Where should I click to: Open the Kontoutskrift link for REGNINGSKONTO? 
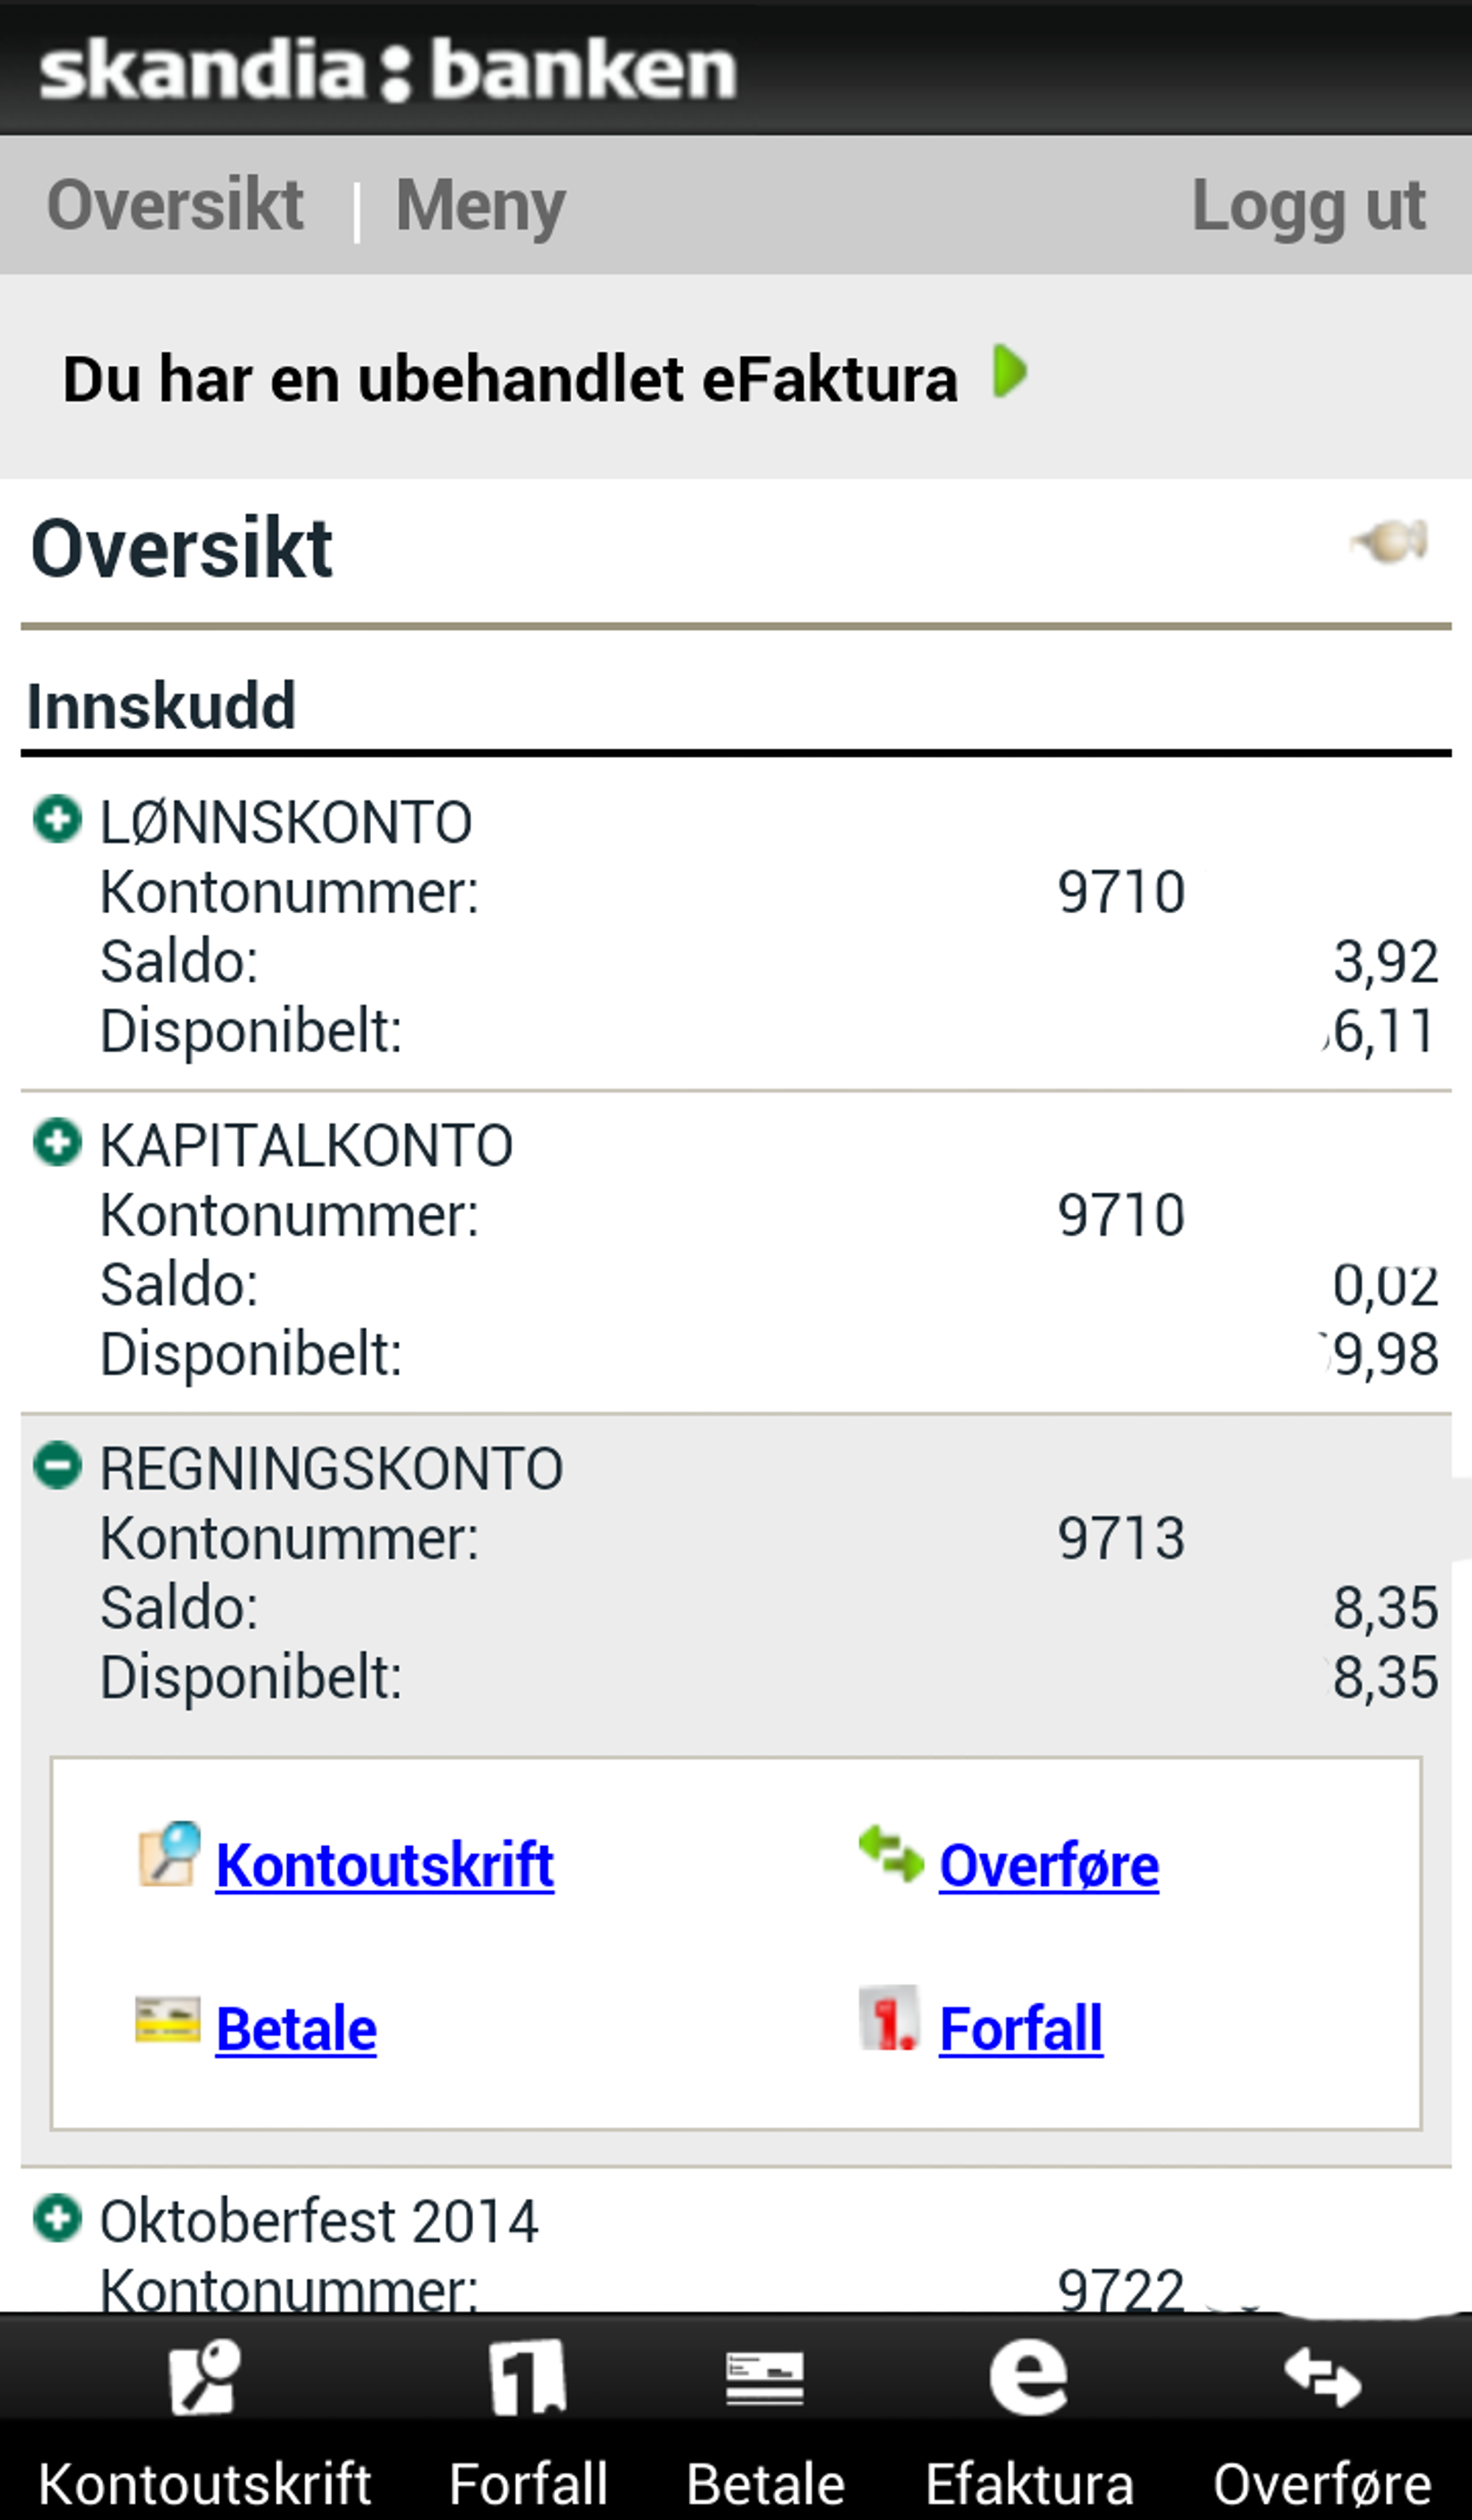coord(385,1865)
